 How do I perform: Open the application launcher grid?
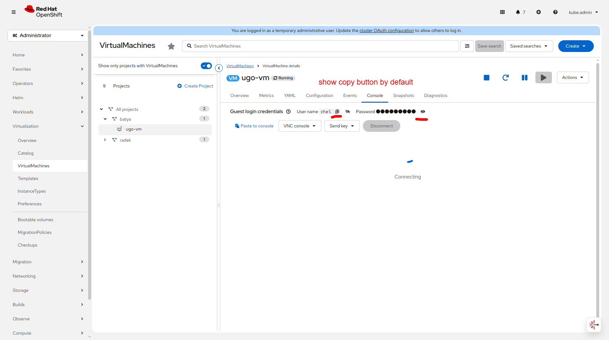click(x=502, y=12)
